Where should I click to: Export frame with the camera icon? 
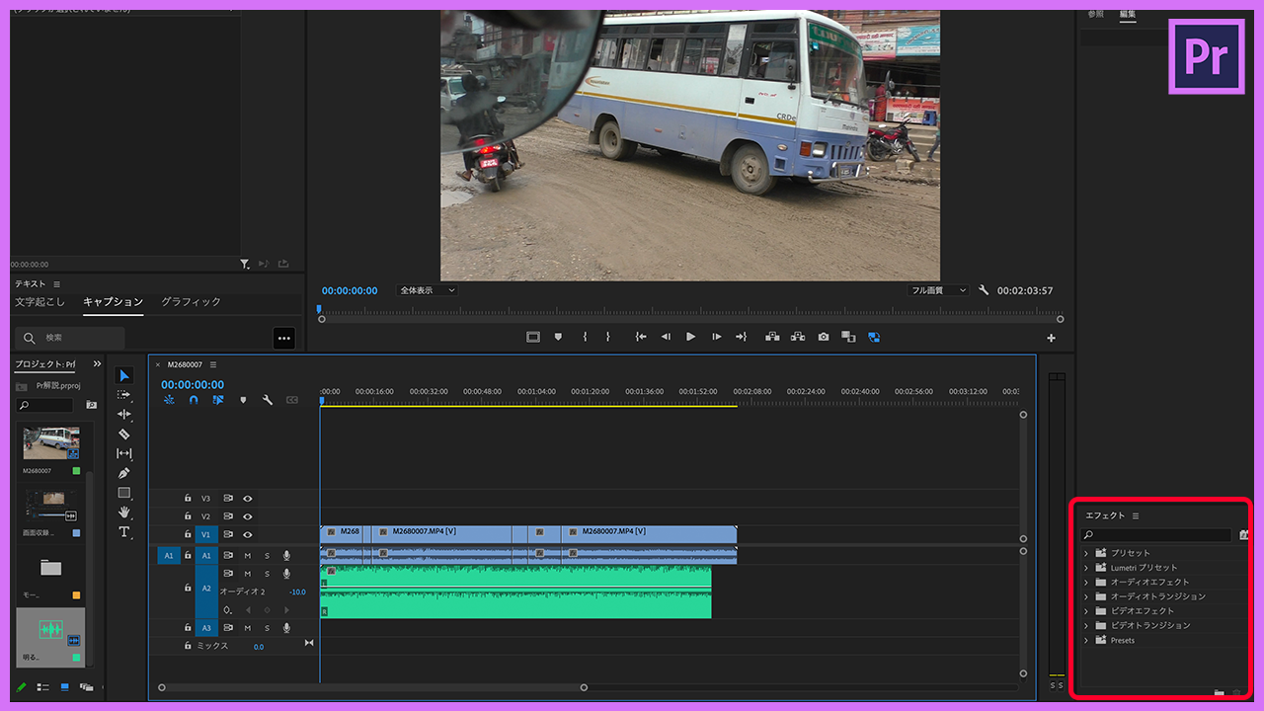tap(824, 337)
